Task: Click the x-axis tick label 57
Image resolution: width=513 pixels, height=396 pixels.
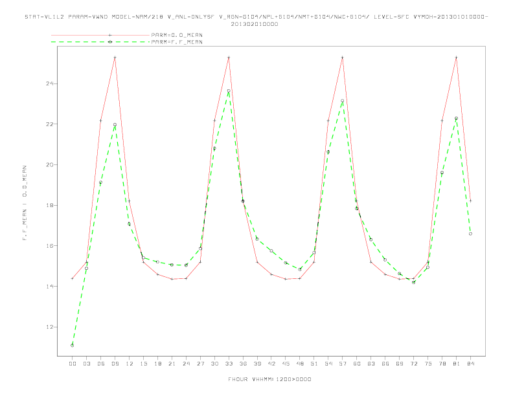Action: pyautogui.click(x=343, y=364)
